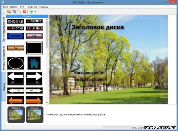178x131 pixels.
Task: Click scroll-down arrow of button list
Action: [x=47, y=103]
